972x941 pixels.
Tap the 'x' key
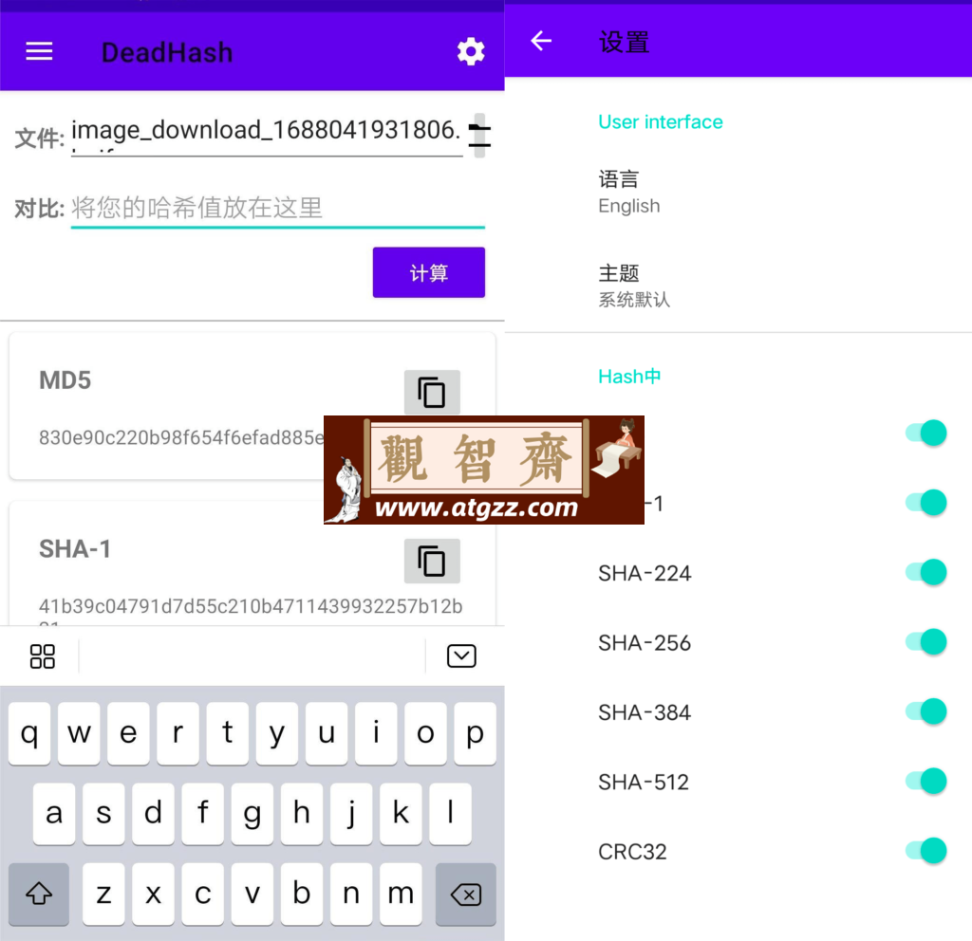click(153, 894)
